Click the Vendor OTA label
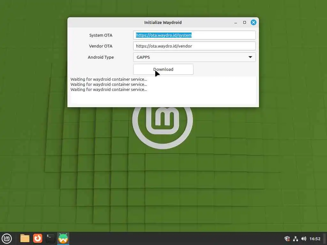This screenshot has width=327, height=245. coord(101,46)
